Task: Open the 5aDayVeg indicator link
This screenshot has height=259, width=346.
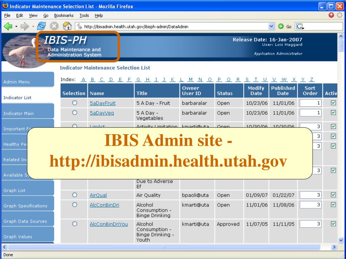Action: point(102,113)
